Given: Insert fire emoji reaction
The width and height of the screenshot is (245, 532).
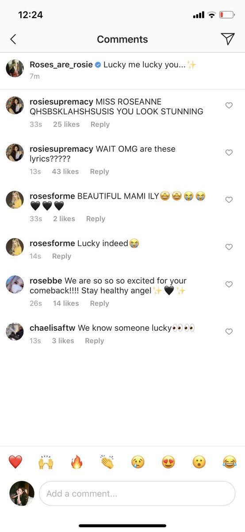Looking at the screenshot, I should point(77,462).
